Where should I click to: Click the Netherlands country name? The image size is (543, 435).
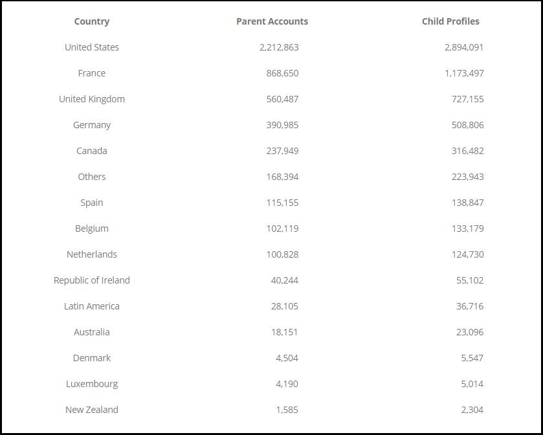click(x=92, y=254)
